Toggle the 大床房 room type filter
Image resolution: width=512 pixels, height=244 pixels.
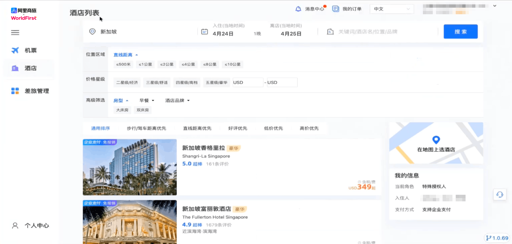click(x=122, y=110)
